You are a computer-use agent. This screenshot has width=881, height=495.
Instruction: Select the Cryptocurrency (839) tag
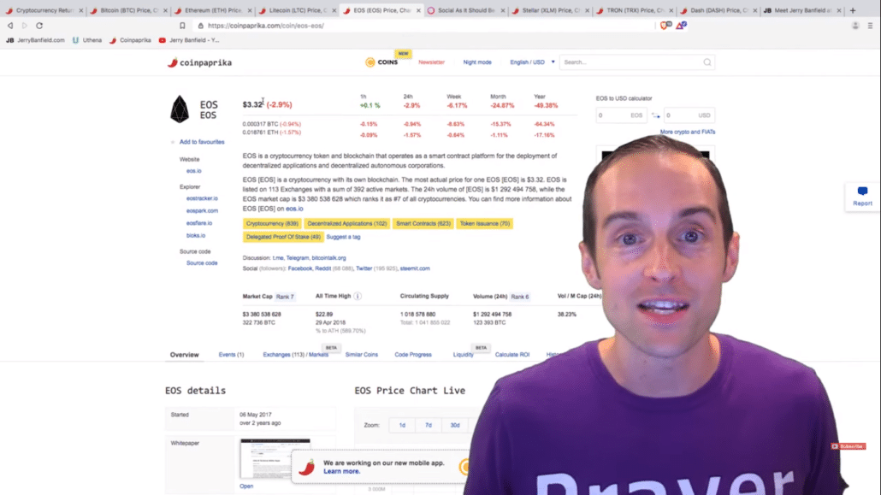(272, 224)
